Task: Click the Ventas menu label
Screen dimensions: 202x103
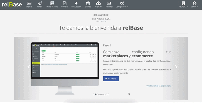Action: click(40, 7)
